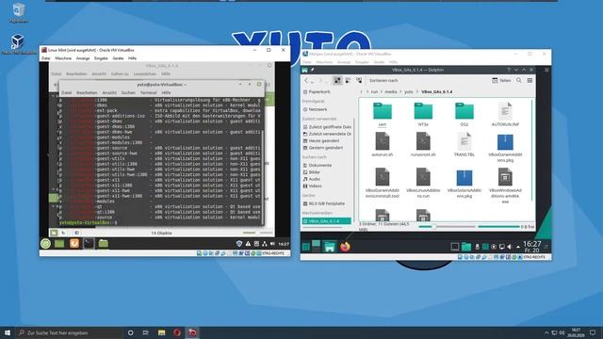Click 'run' in Dolphin's breadcrumb path
The image size is (603, 339).
point(374,92)
